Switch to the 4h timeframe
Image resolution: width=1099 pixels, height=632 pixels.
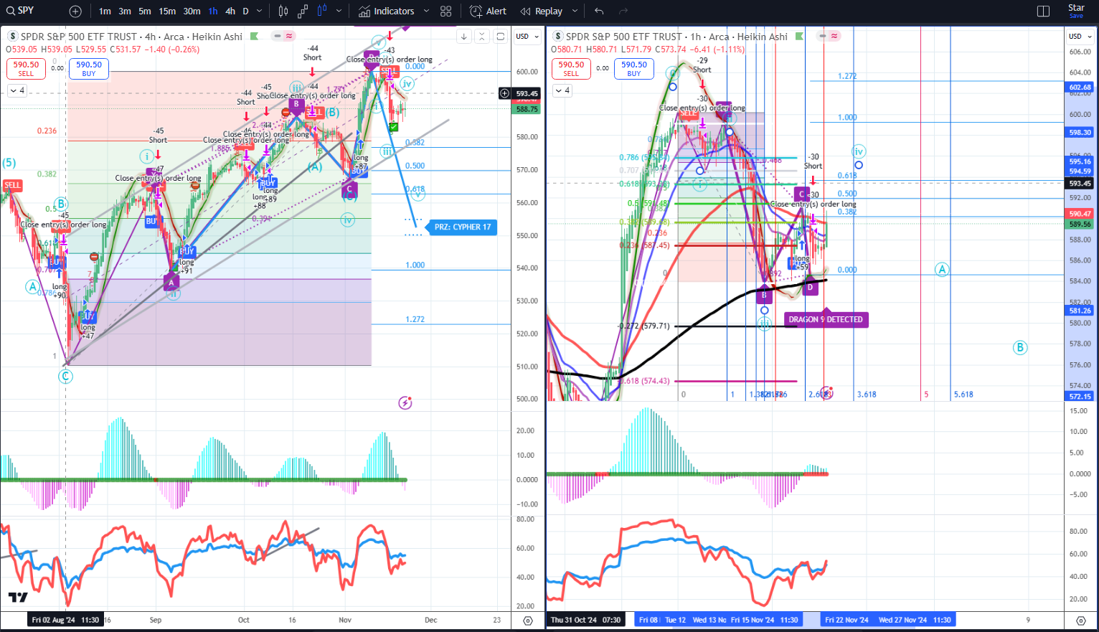coord(230,11)
